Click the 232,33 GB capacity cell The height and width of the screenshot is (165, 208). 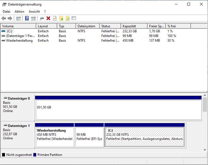(130, 31)
